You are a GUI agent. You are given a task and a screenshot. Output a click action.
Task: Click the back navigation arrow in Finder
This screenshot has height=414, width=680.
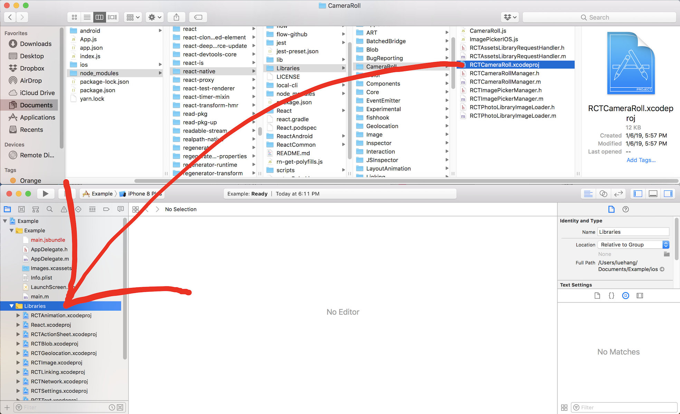click(x=10, y=18)
